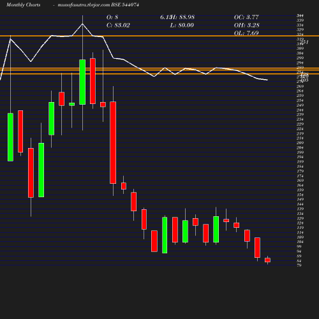Click the 199 price axis label
Image resolution: width=319 pixels, height=319 pixels.
pyautogui.click(x=300, y=152)
